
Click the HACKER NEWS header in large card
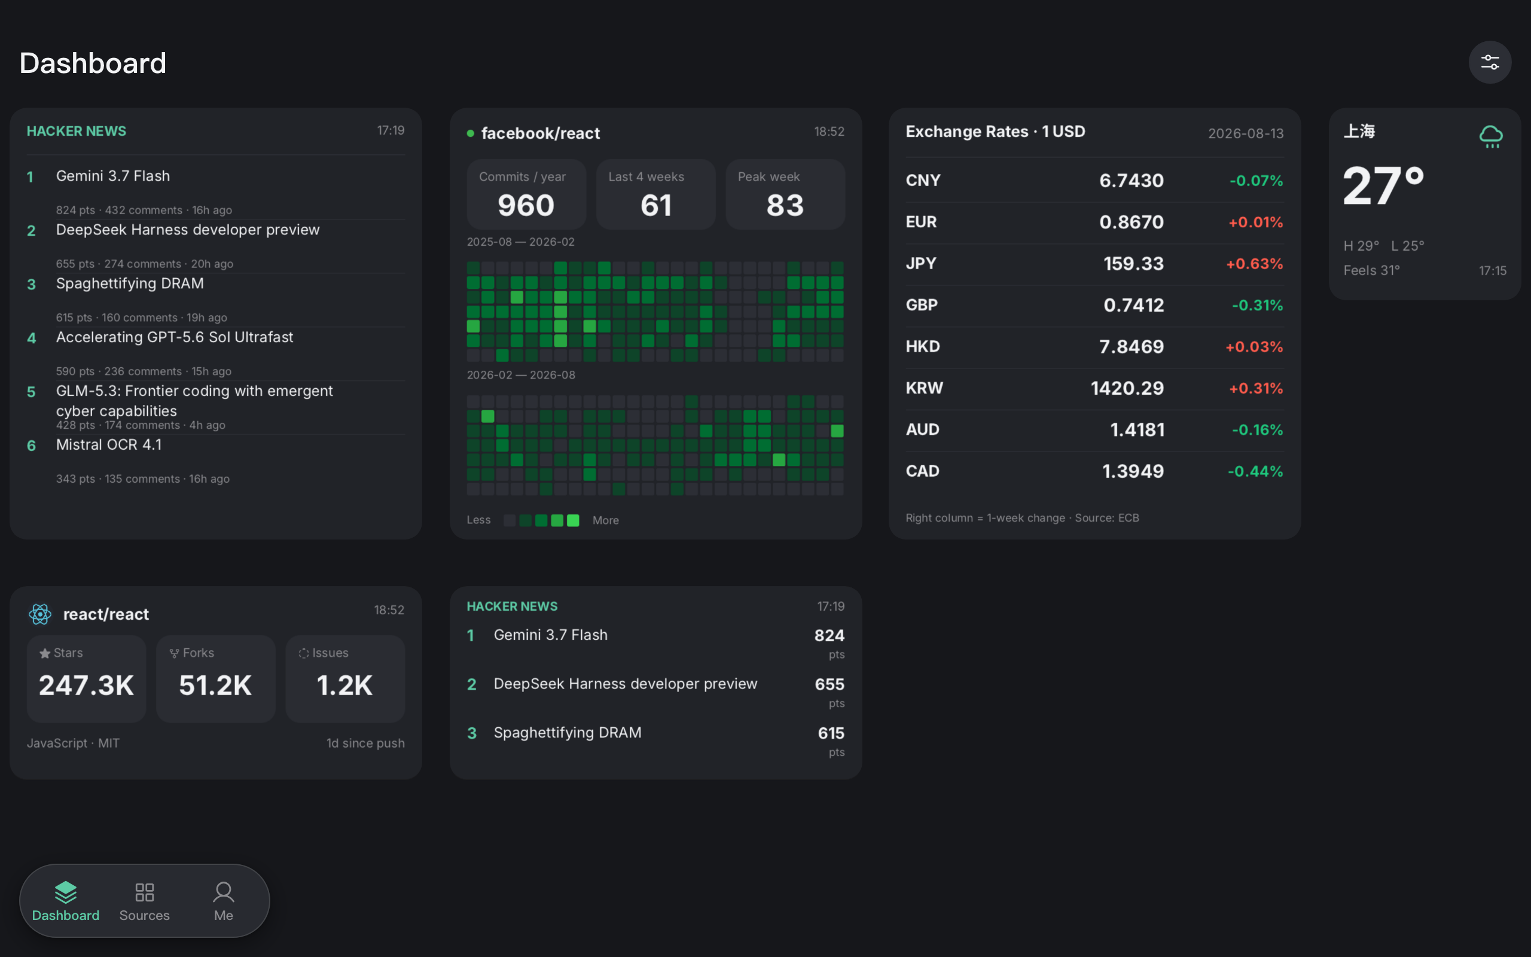click(77, 131)
